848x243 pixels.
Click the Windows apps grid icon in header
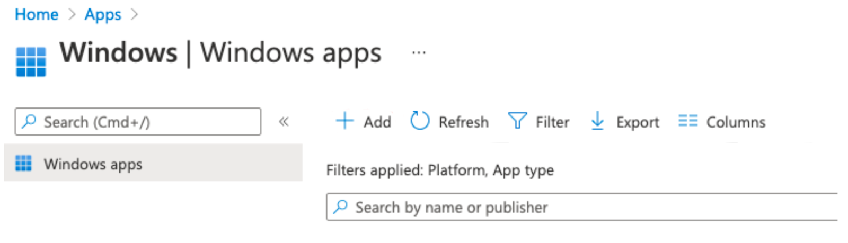pos(31,62)
